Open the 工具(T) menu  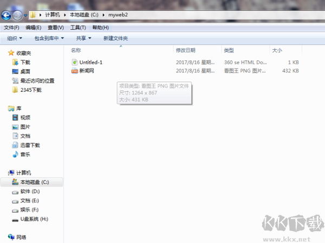pos(78,28)
